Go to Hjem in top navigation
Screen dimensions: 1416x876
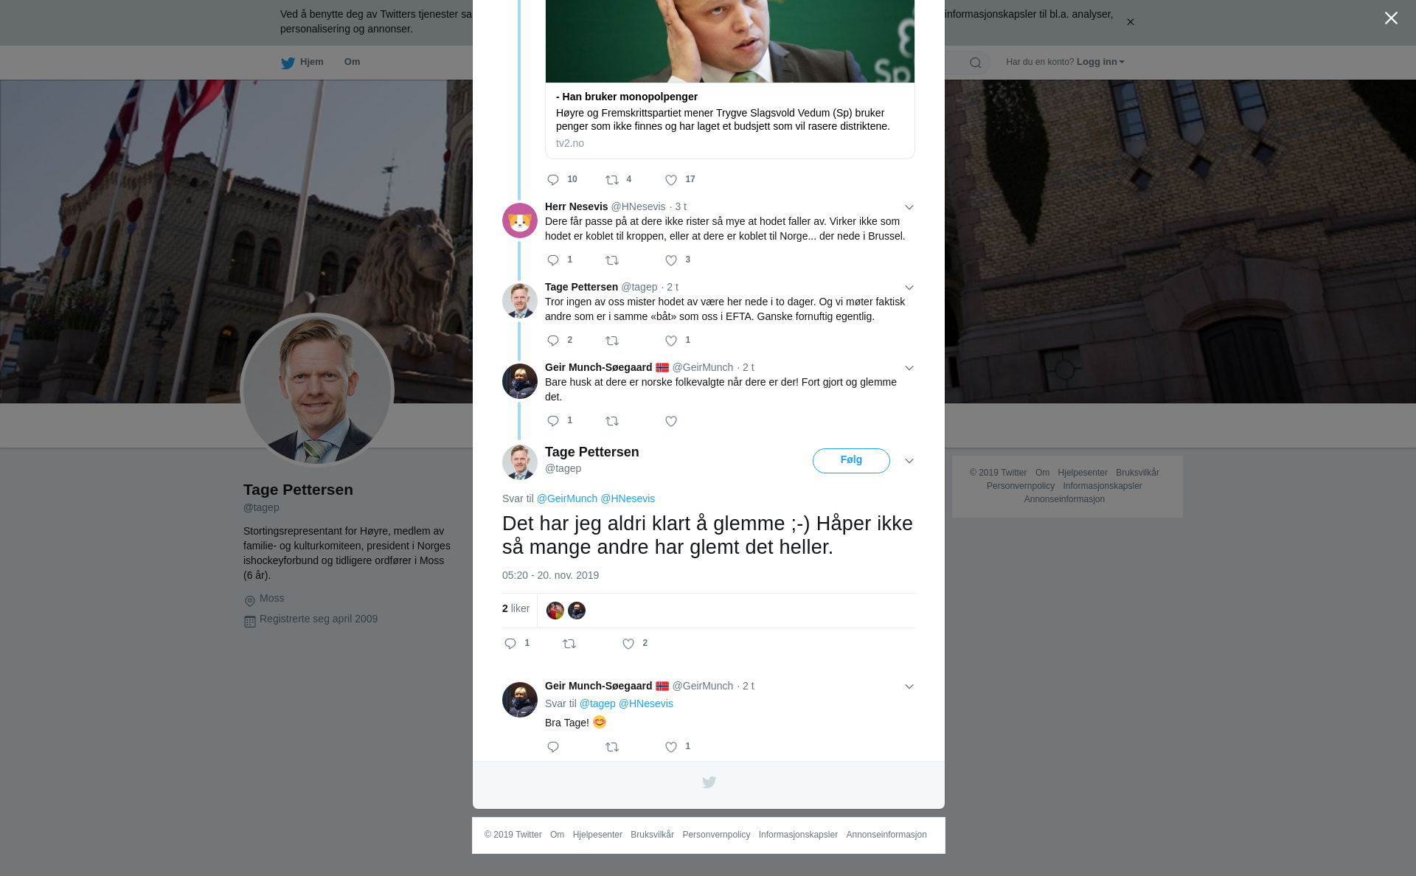click(x=302, y=62)
